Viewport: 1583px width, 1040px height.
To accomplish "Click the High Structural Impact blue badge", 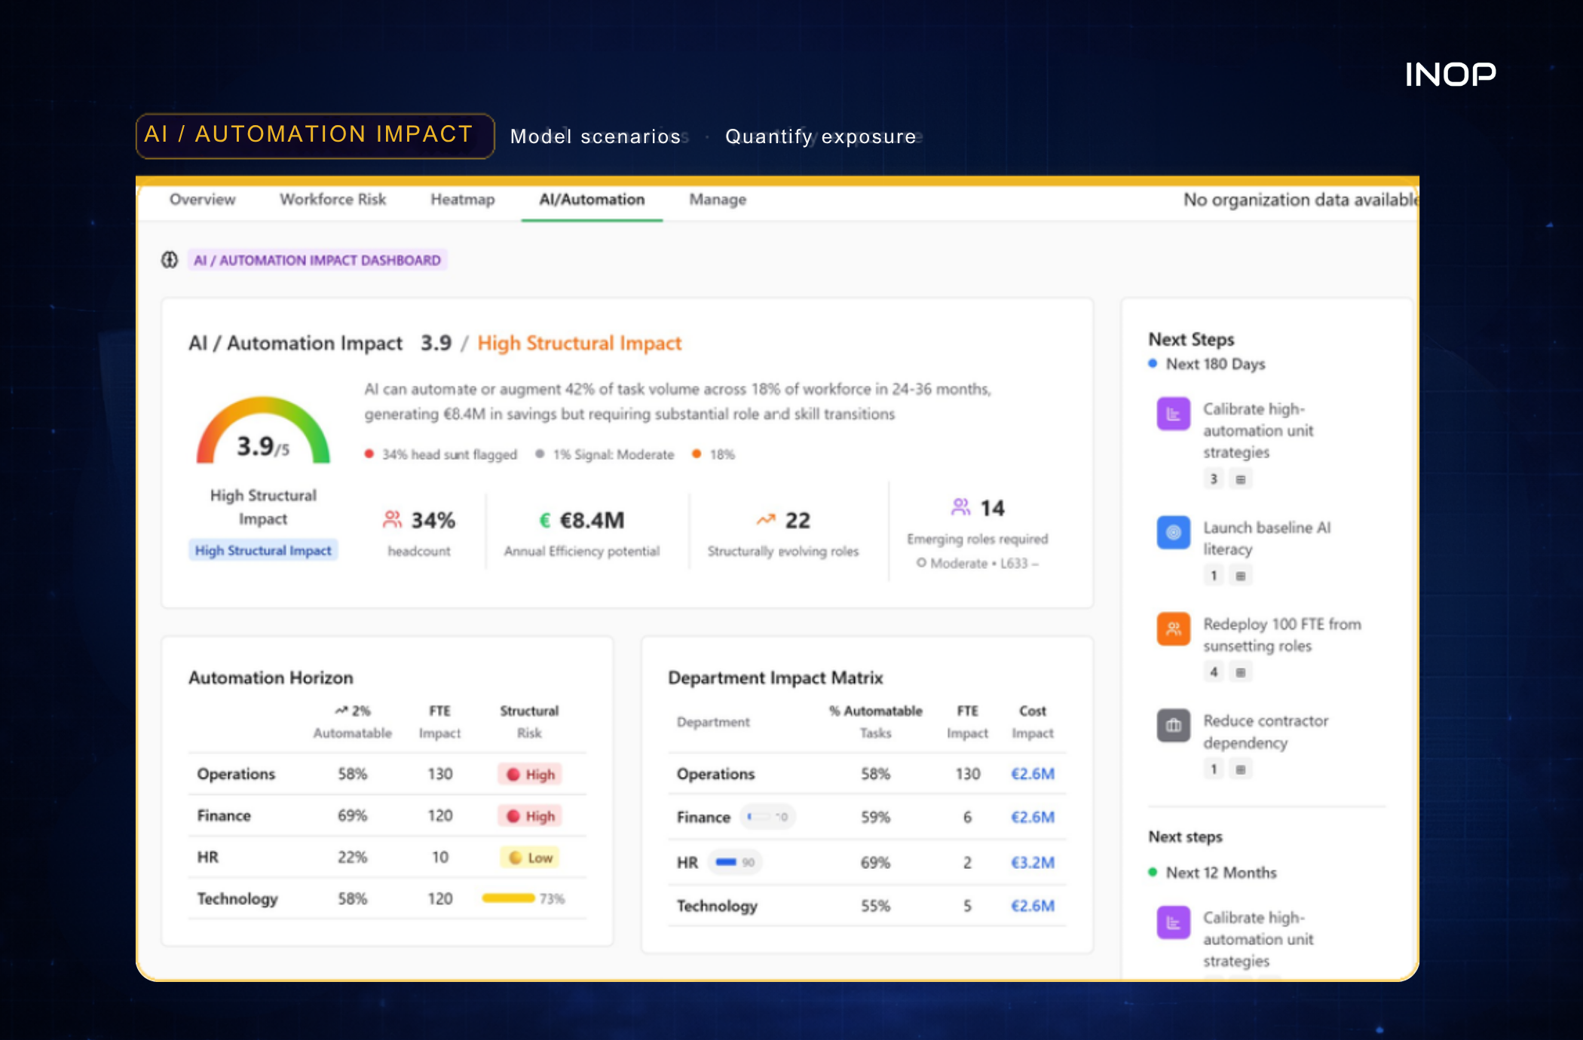I will pyautogui.click(x=263, y=550).
